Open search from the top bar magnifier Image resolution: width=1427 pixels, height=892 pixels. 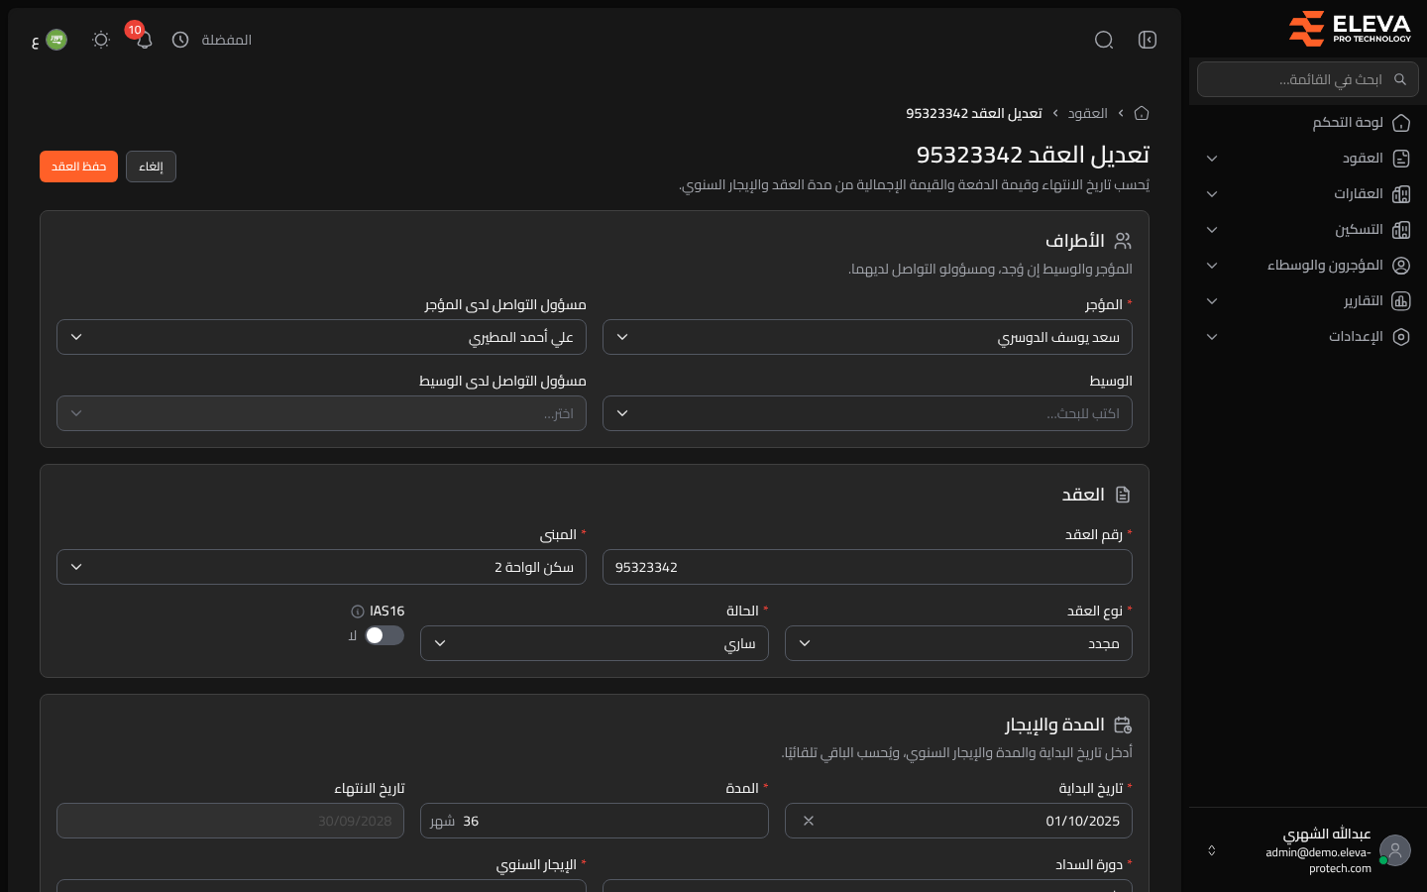click(1104, 40)
